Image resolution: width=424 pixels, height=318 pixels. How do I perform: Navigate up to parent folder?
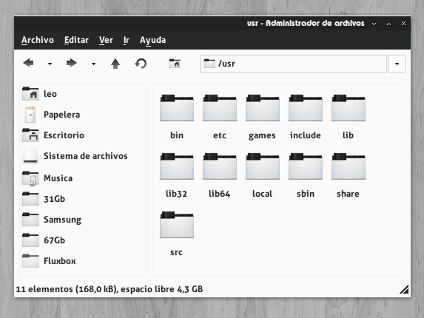click(115, 64)
